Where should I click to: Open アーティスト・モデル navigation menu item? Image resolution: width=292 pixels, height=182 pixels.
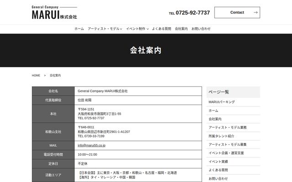pyautogui.click(x=104, y=29)
